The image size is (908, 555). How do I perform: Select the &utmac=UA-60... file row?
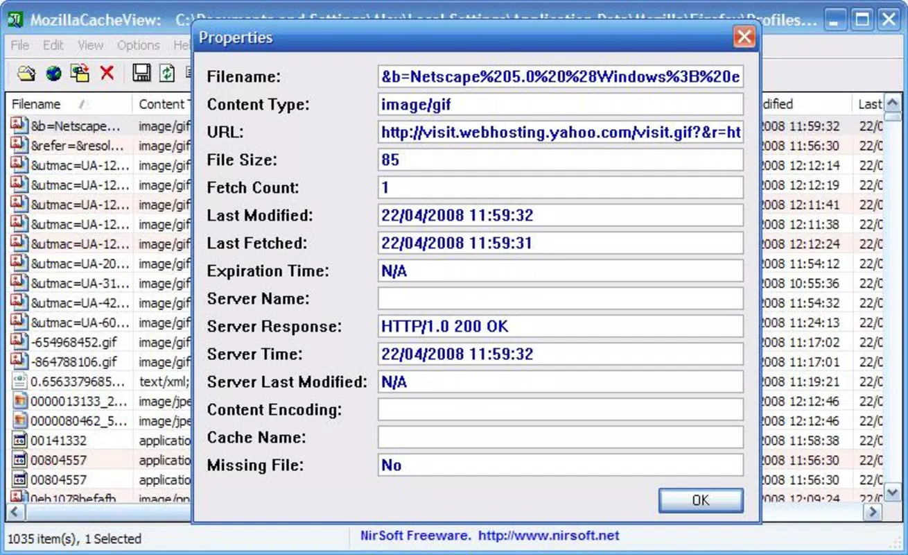(x=99, y=322)
